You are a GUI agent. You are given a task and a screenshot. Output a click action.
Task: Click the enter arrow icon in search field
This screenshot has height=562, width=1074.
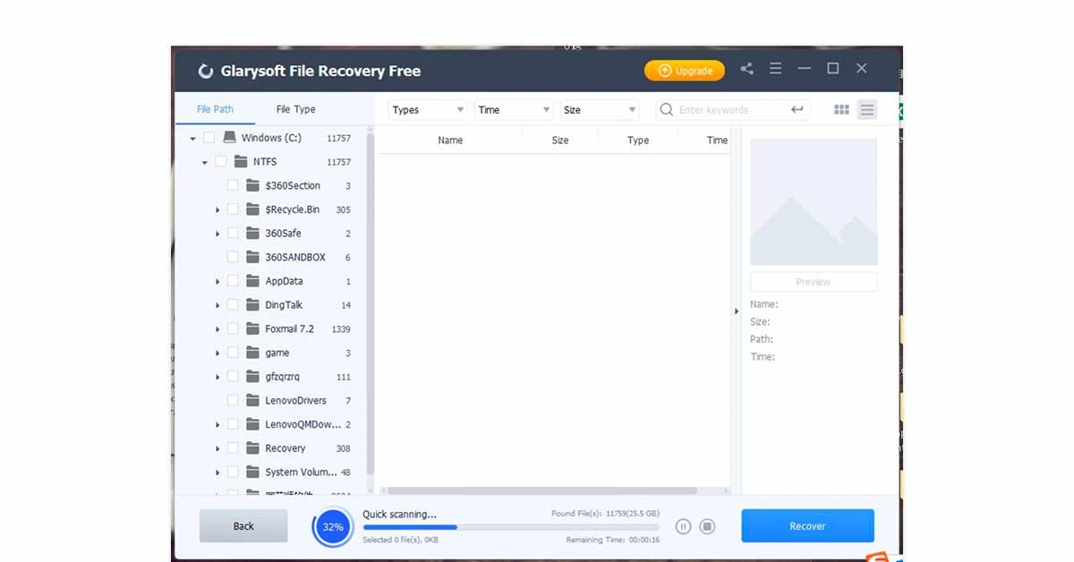click(797, 108)
